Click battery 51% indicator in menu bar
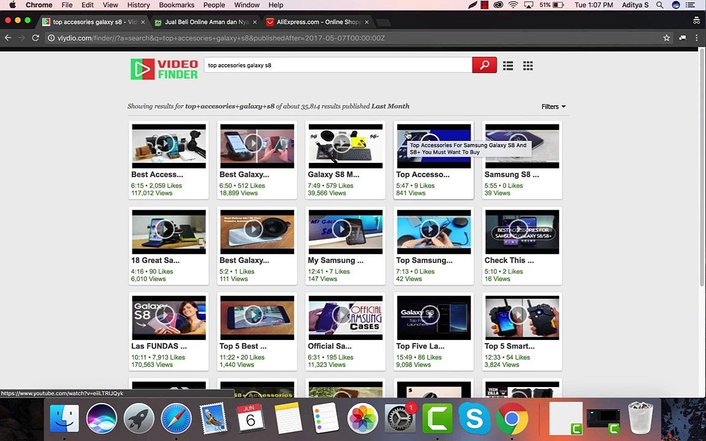706x441 pixels. 552,5
